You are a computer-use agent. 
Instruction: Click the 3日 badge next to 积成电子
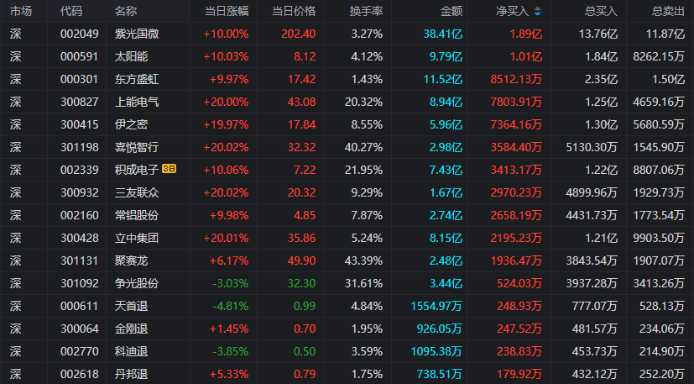coord(169,169)
